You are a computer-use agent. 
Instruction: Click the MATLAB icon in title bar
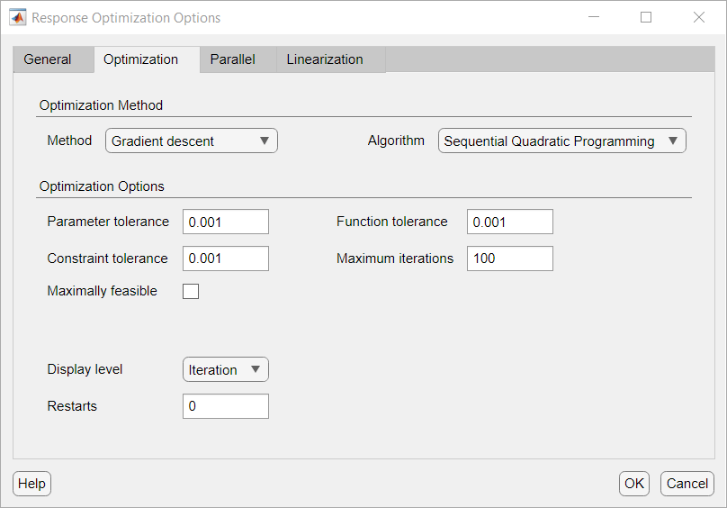[x=17, y=17]
